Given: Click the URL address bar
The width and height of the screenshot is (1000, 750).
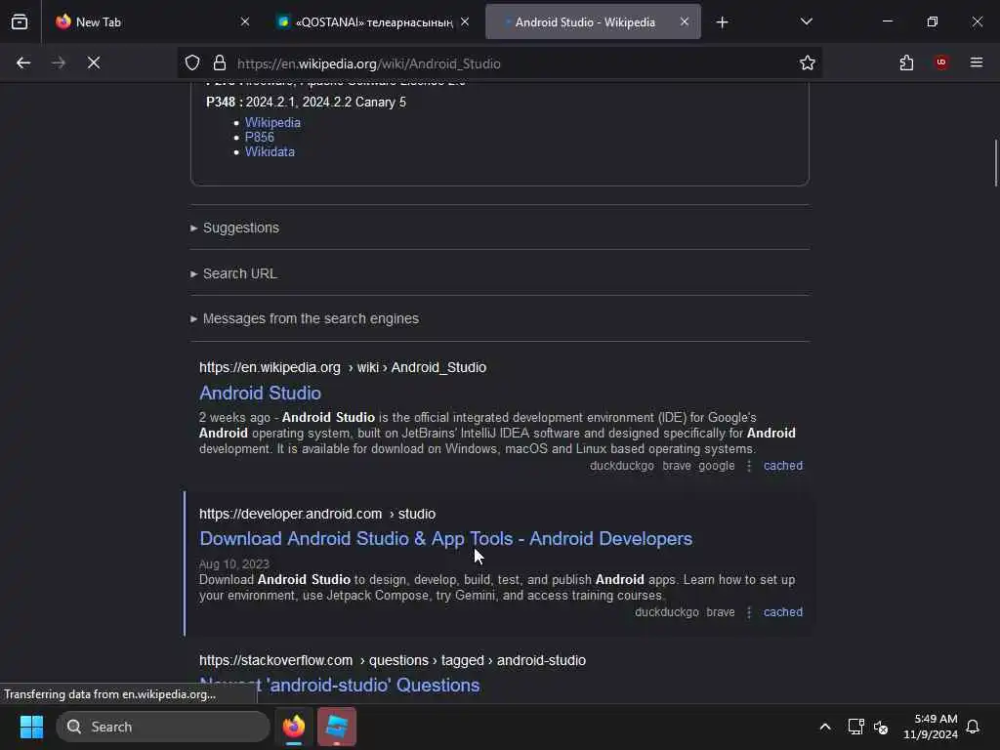Looking at the screenshot, I should click(x=501, y=63).
